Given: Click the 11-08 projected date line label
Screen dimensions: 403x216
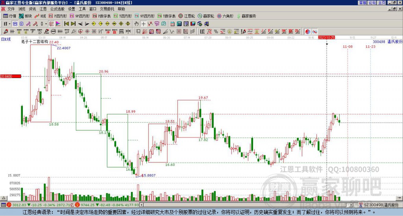Looking at the screenshot, I should [x=348, y=47].
